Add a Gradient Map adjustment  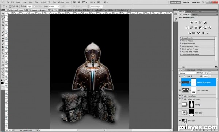click(203, 33)
